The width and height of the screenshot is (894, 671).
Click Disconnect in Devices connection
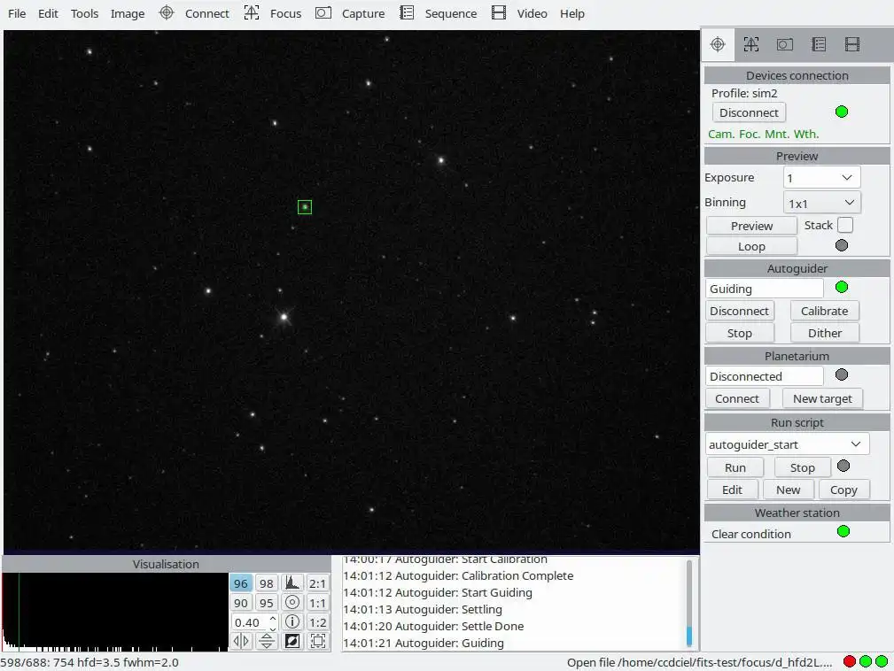749,112
